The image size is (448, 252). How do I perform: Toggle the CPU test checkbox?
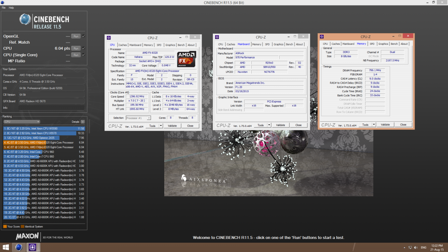(84, 48)
